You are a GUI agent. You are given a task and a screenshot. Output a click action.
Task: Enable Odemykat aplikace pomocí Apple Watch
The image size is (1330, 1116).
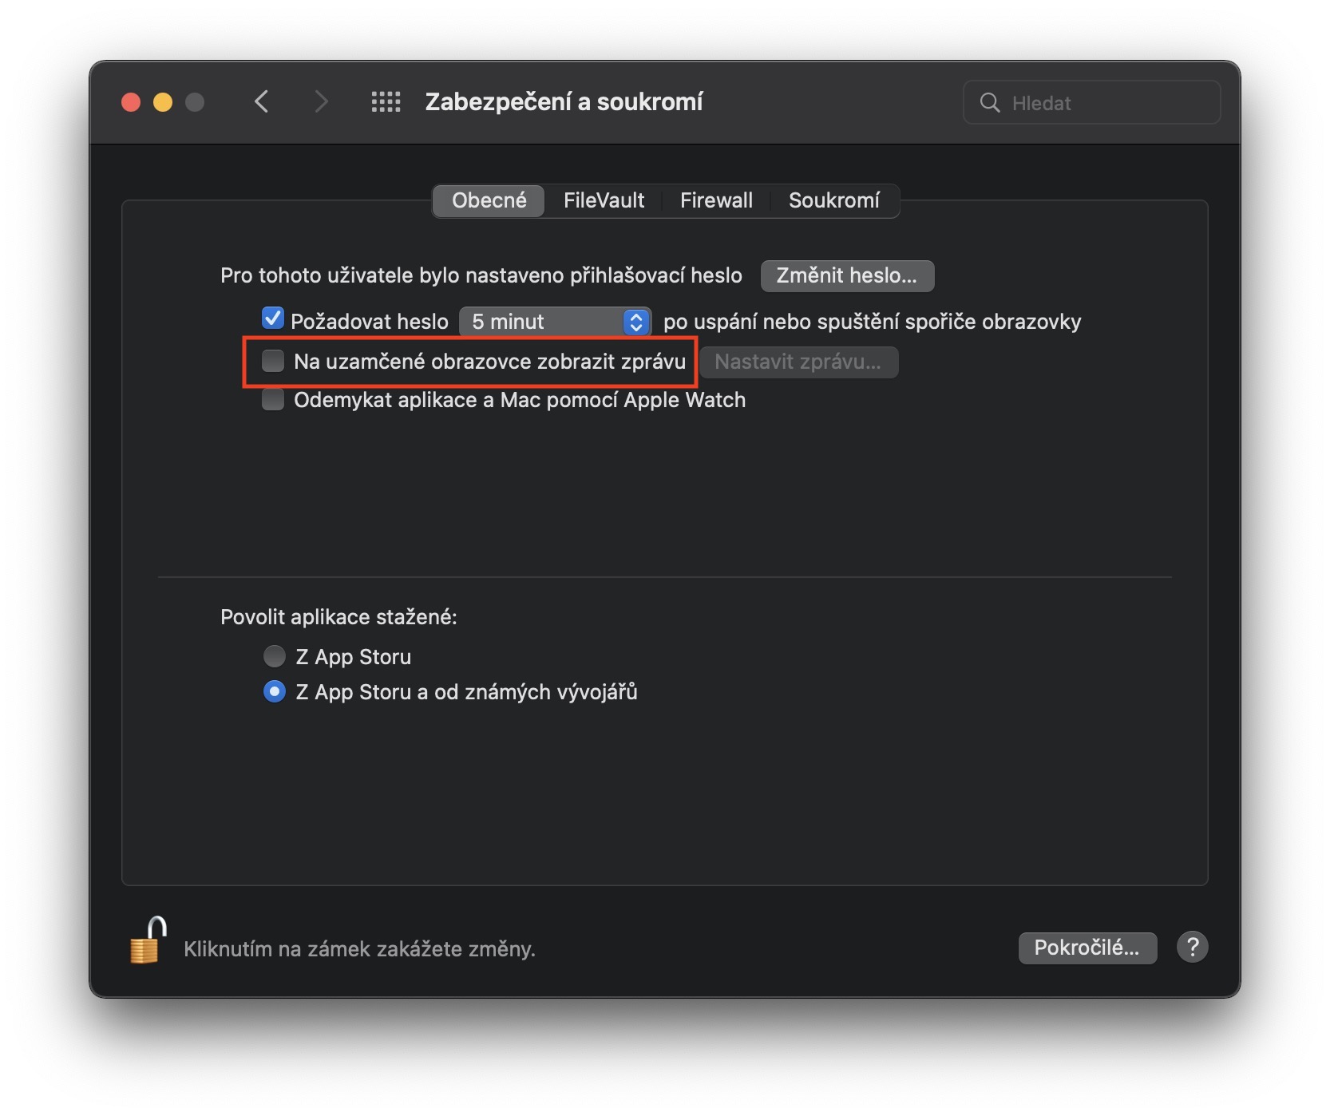pos(273,400)
